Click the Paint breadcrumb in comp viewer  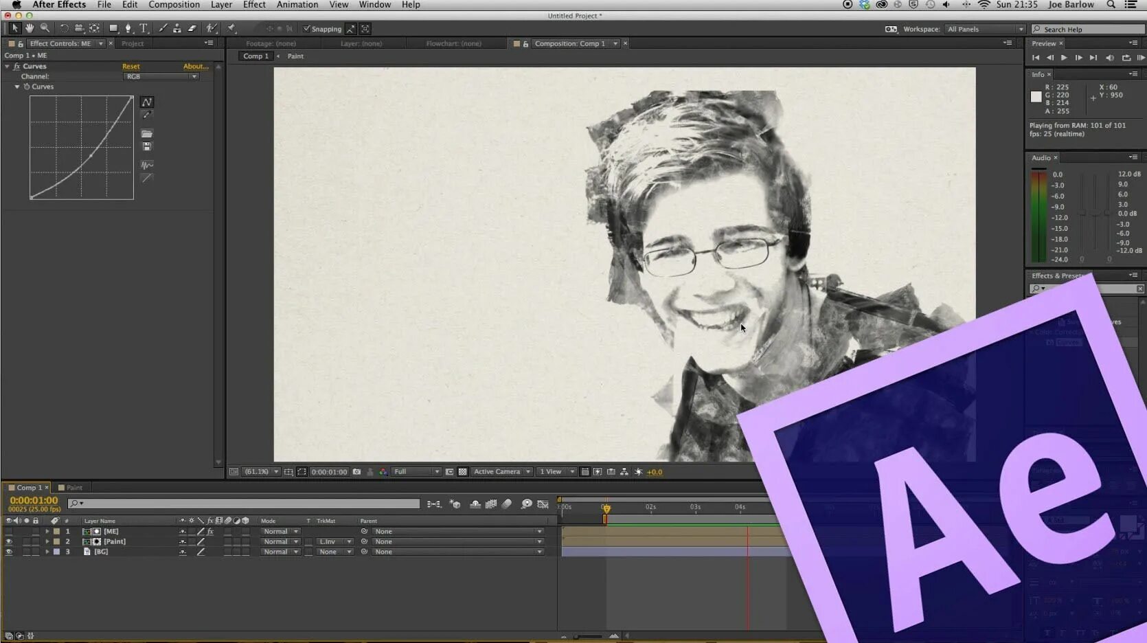click(x=295, y=56)
